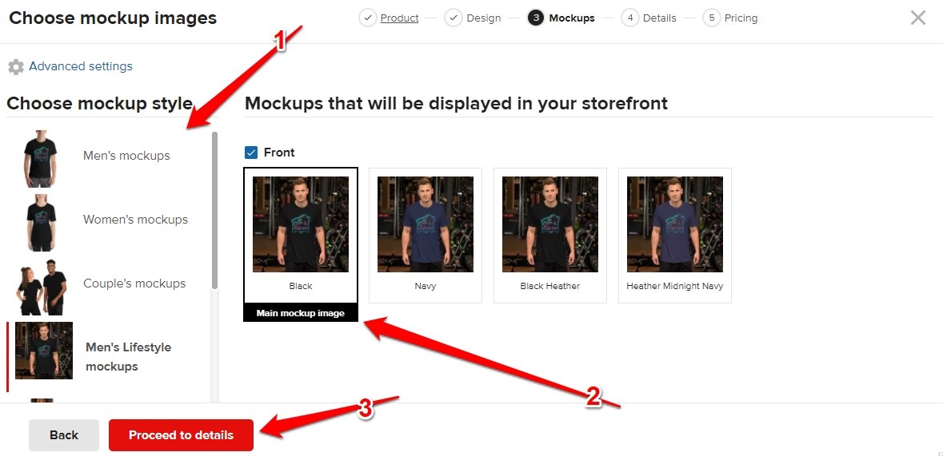Image resolution: width=943 pixels, height=456 pixels.
Task: Select Women's mockups style
Action: coord(108,220)
